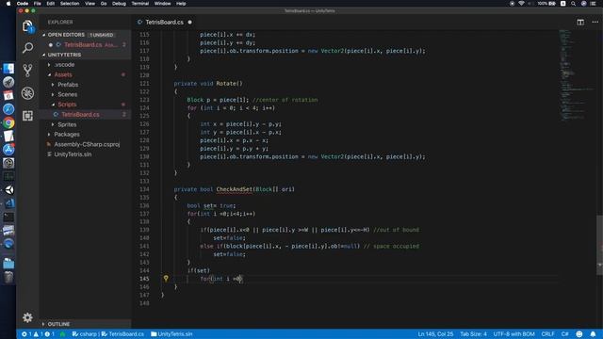
Task: Open Chrome from the dock
Action: pos(8,122)
